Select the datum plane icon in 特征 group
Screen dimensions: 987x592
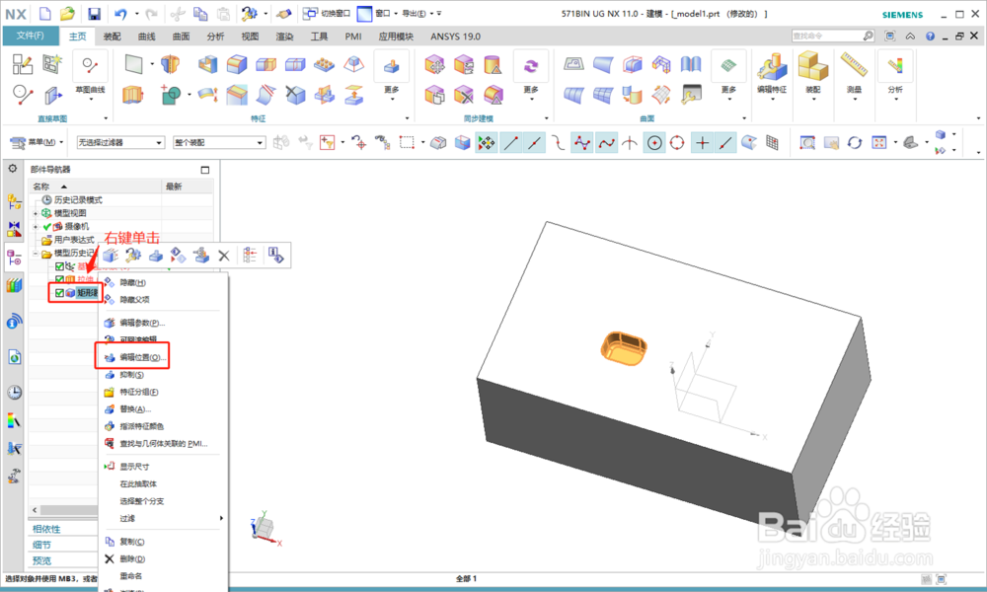pyautogui.click(x=133, y=63)
